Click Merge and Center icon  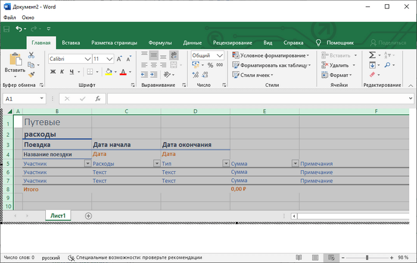click(x=174, y=65)
